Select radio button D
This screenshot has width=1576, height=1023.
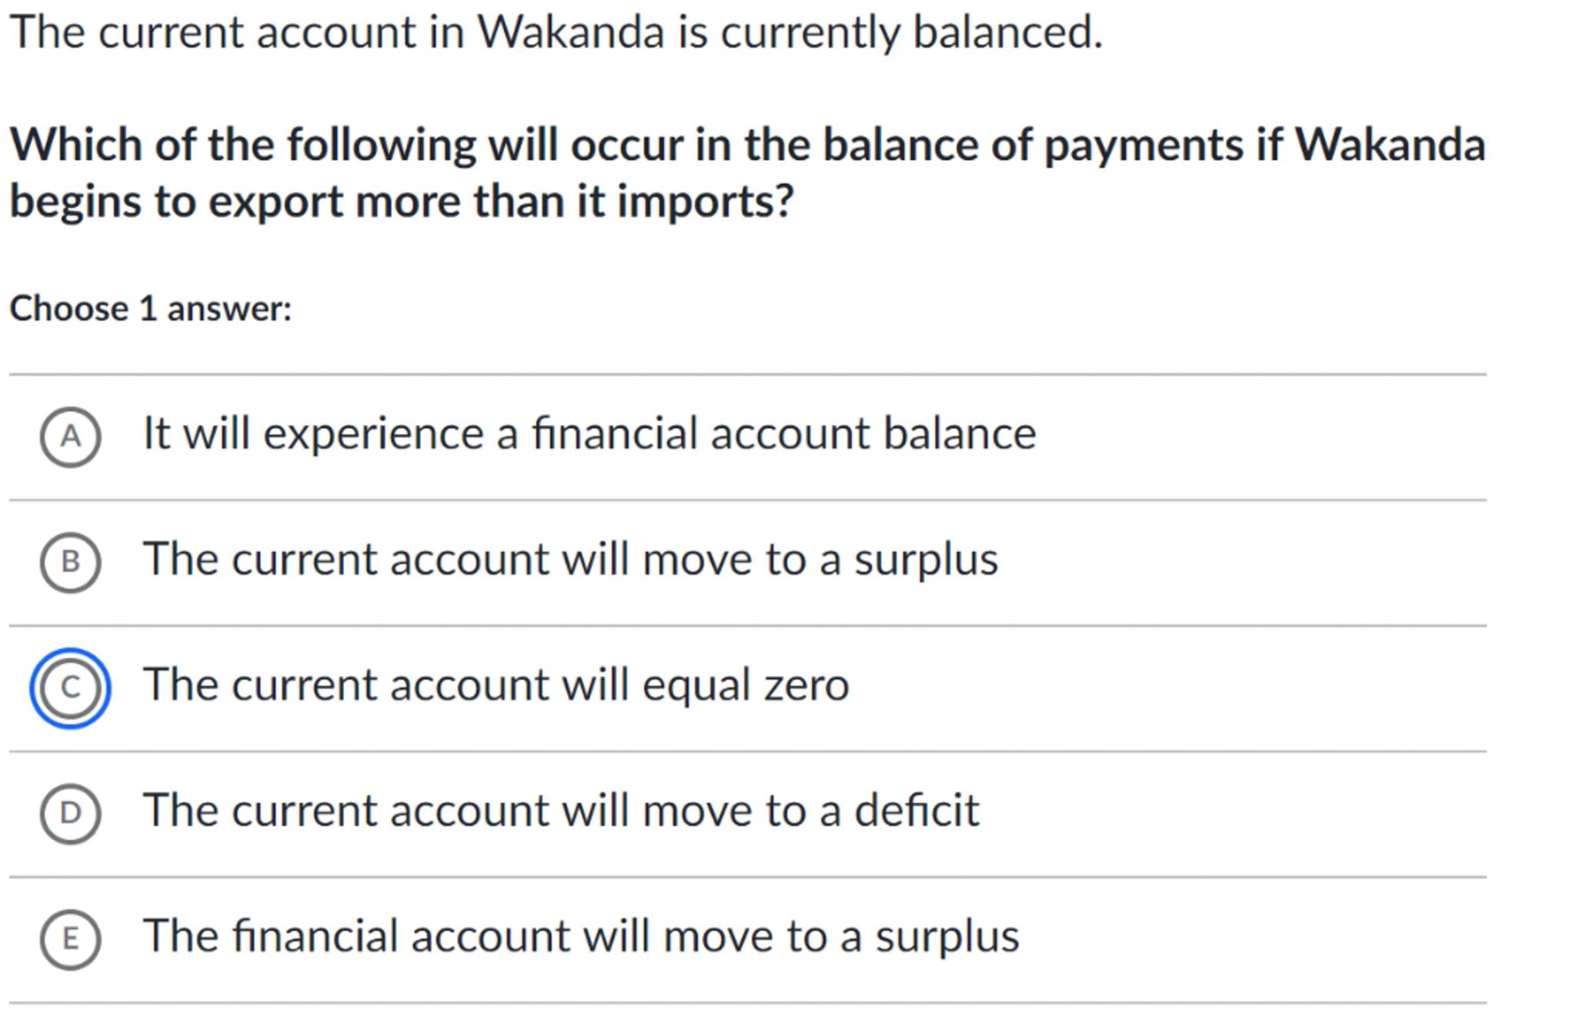70,813
